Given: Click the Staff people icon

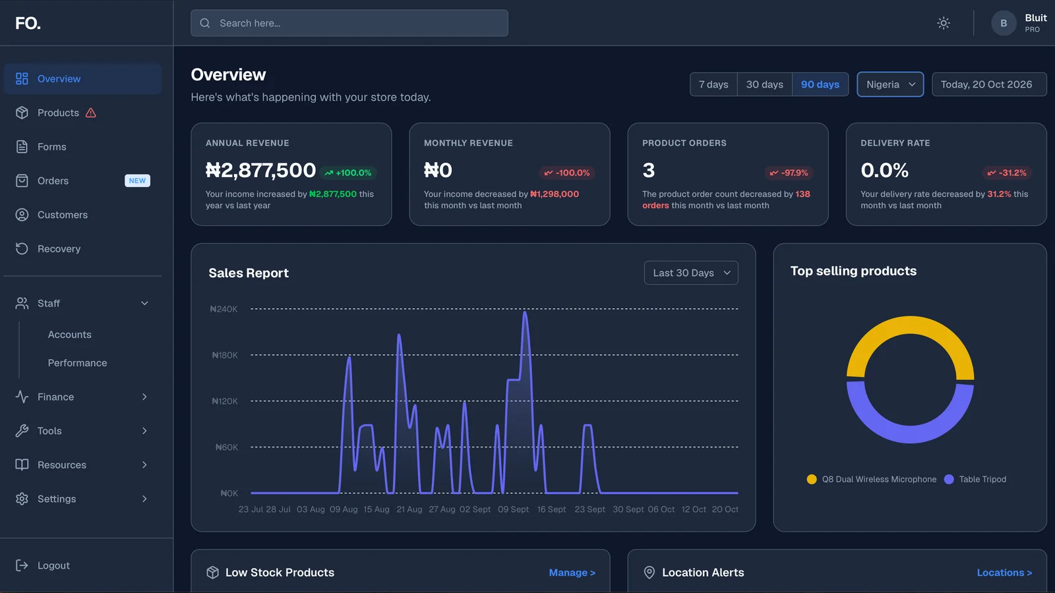Looking at the screenshot, I should pos(22,303).
